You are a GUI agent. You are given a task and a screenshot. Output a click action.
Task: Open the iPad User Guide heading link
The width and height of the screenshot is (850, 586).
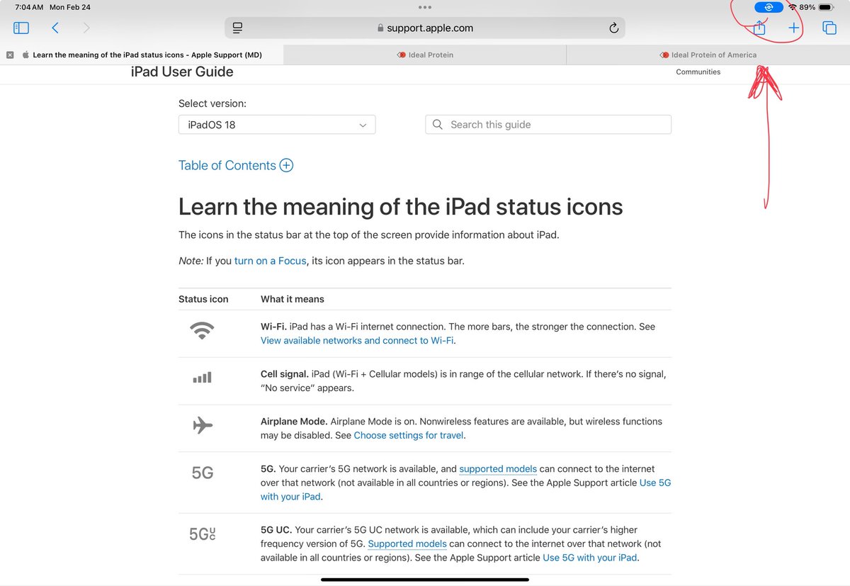point(182,72)
